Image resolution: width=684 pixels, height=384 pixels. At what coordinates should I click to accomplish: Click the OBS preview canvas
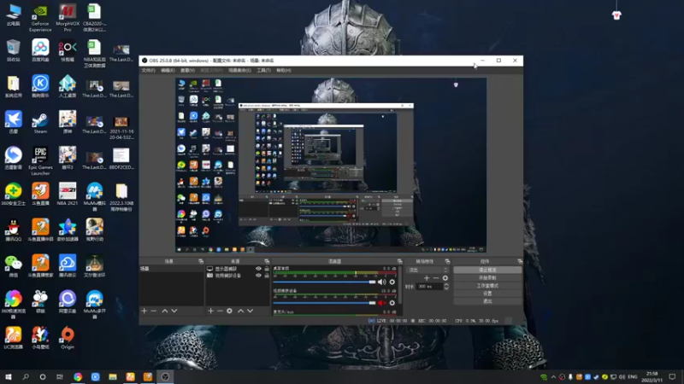pos(331,165)
